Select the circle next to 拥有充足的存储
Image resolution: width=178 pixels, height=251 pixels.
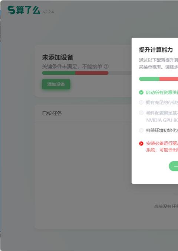(141, 103)
